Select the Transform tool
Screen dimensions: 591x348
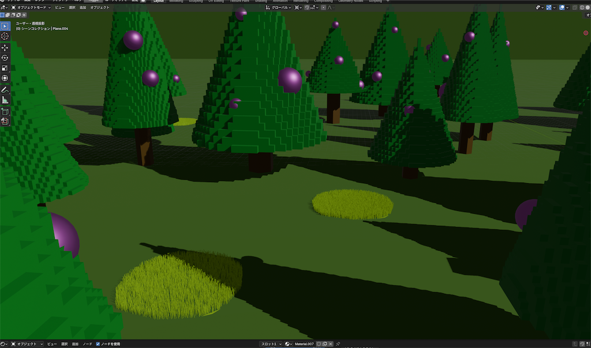point(5,78)
